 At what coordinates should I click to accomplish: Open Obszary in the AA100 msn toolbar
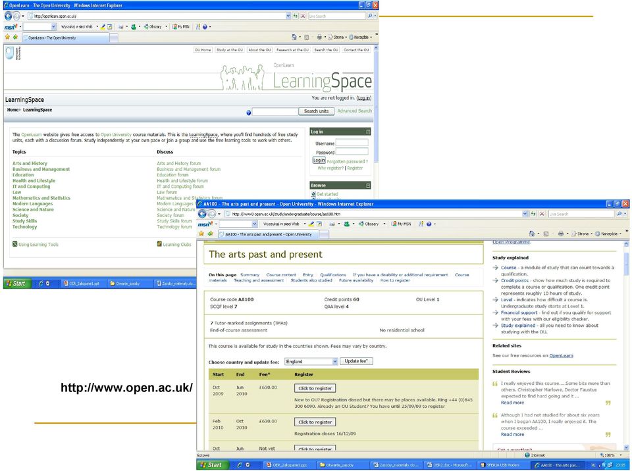pos(369,224)
